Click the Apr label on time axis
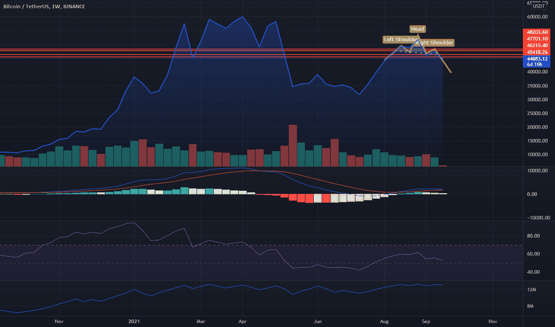This screenshot has width=555, height=327. click(x=242, y=321)
